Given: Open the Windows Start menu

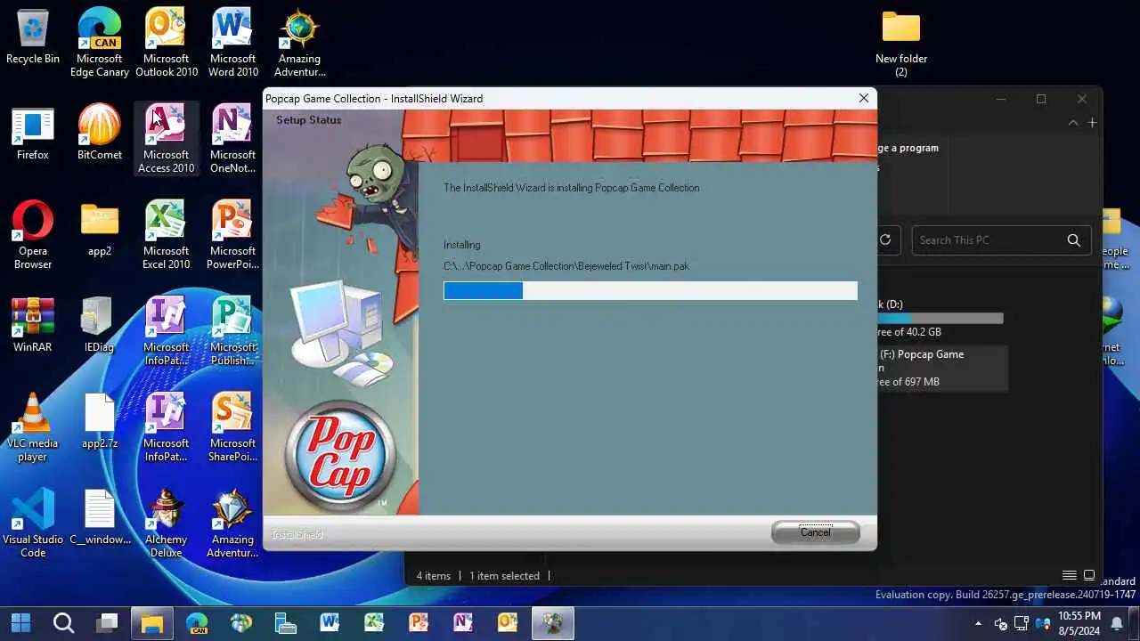Looking at the screenshot, I should point(20,622).
